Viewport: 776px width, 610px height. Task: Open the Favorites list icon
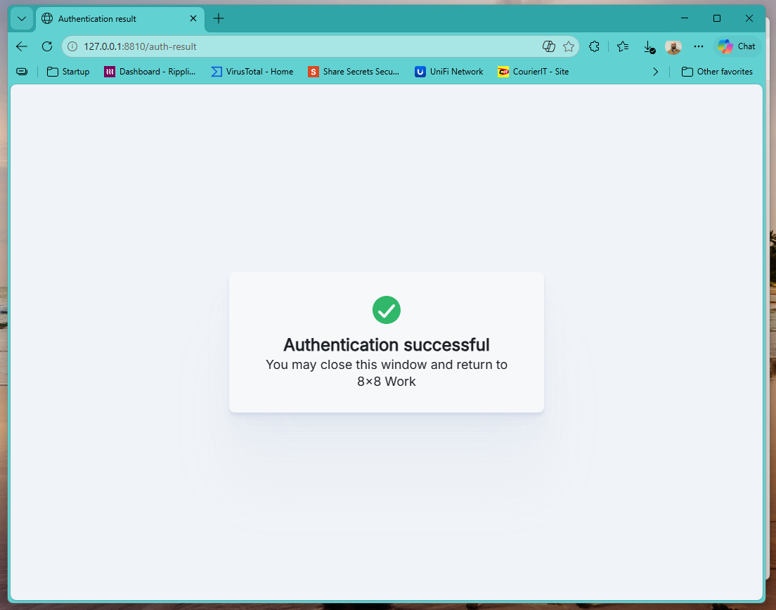pos(623,46)
